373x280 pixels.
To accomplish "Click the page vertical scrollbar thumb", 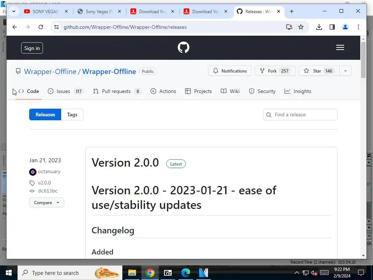I will (363, 60).
